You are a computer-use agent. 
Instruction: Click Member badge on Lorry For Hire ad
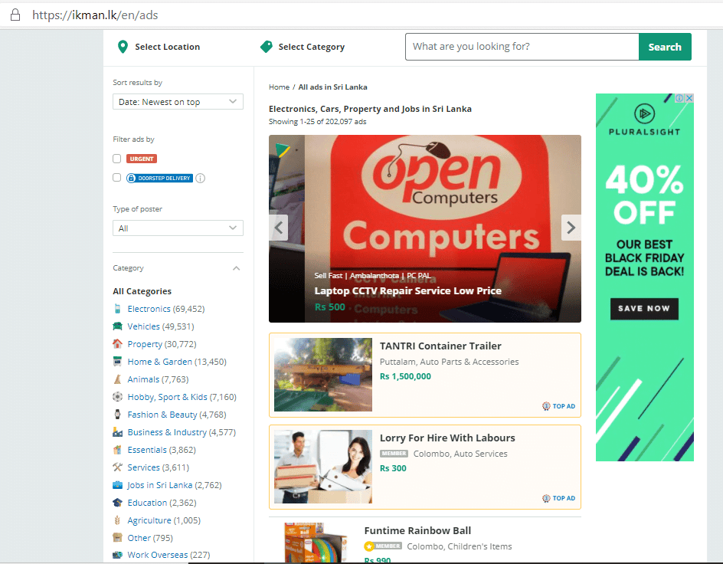pyautogui.click(x=394, y=454)
